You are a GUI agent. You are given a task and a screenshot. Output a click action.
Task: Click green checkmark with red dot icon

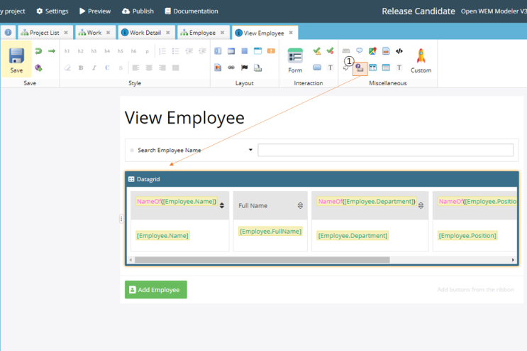coord(330,51)
